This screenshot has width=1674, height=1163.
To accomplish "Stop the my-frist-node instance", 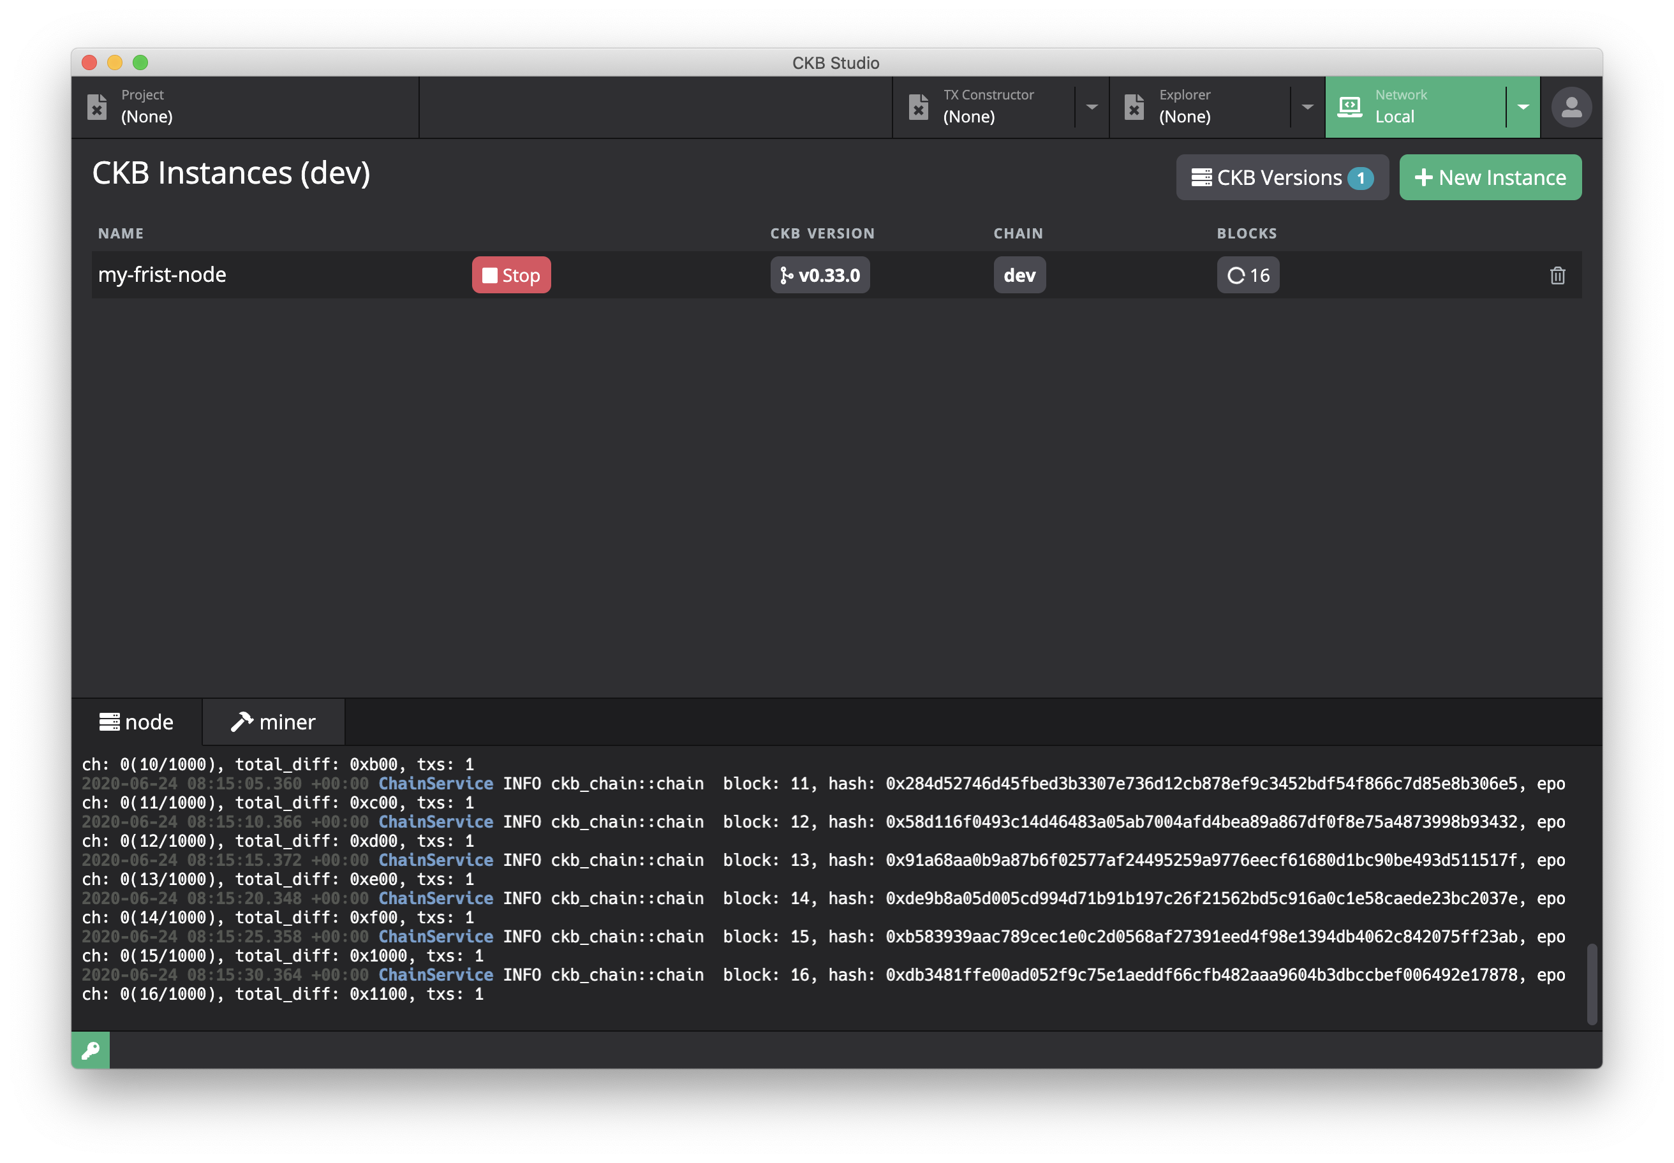I will (x=511, y=275).
